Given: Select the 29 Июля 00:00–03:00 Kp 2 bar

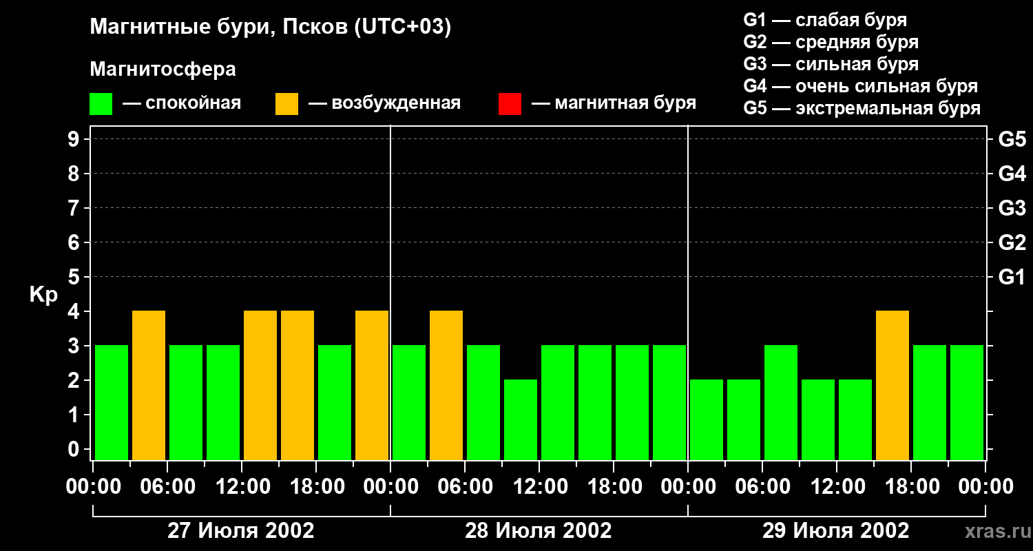Looking at the screenshot, I should (x=707, y=419).
